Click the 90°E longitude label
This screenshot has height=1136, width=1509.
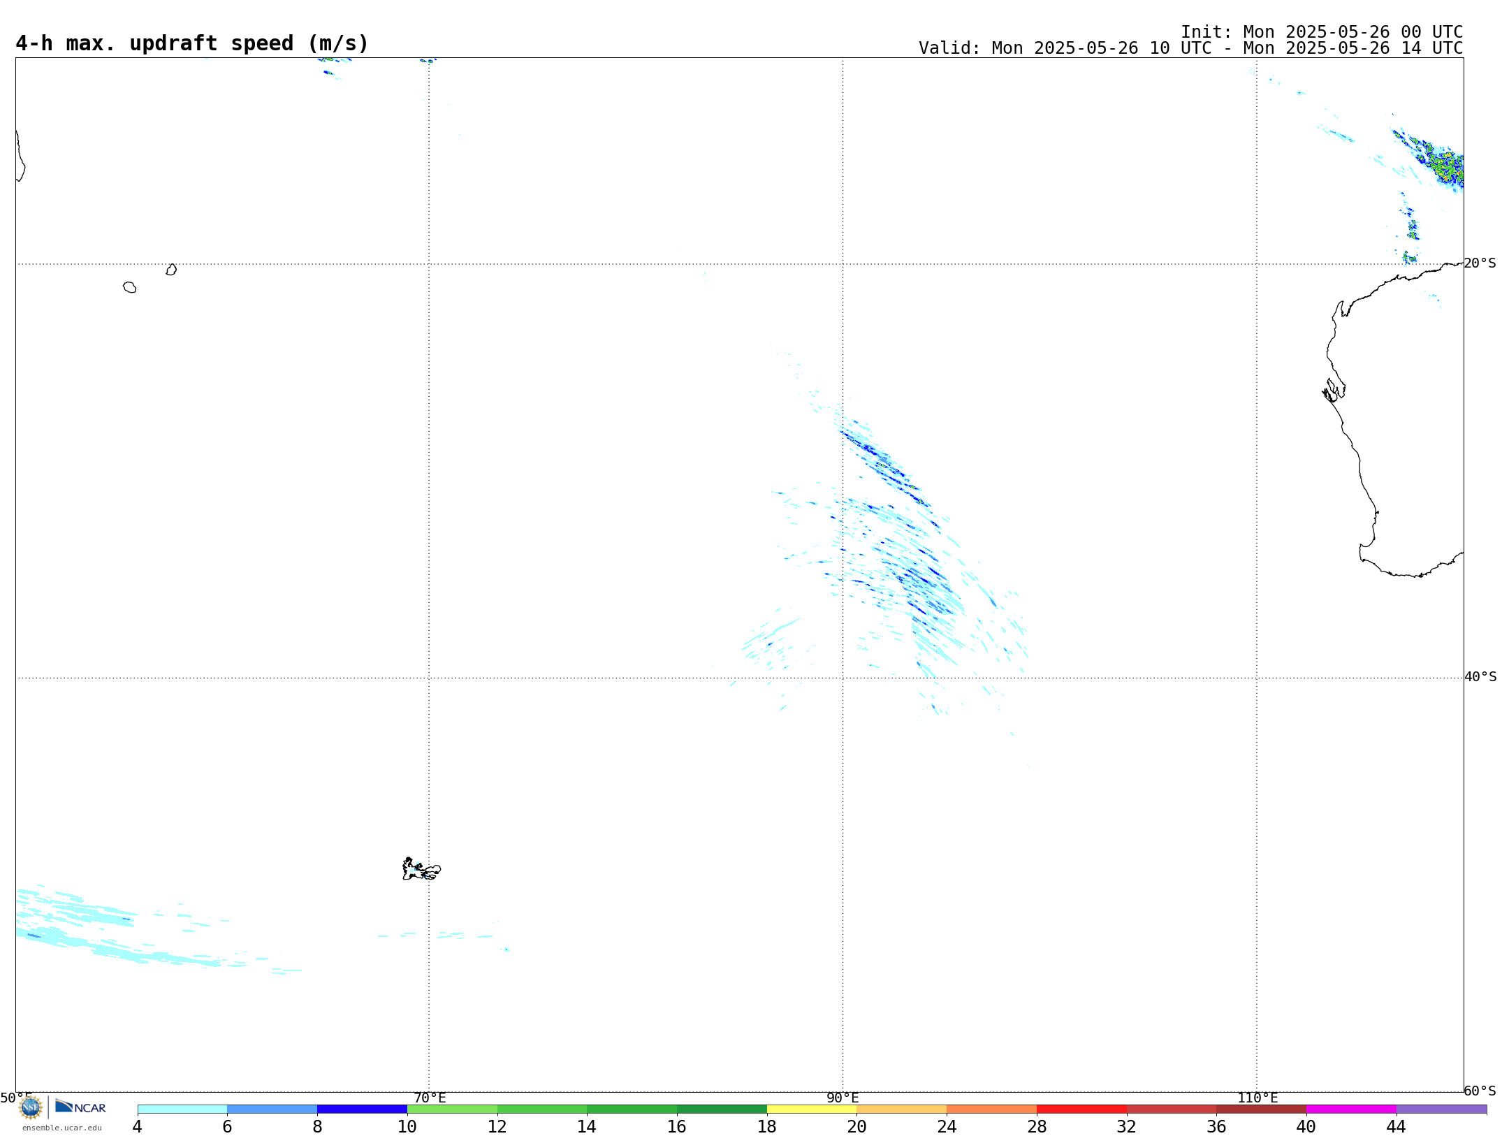[843, 1098]
